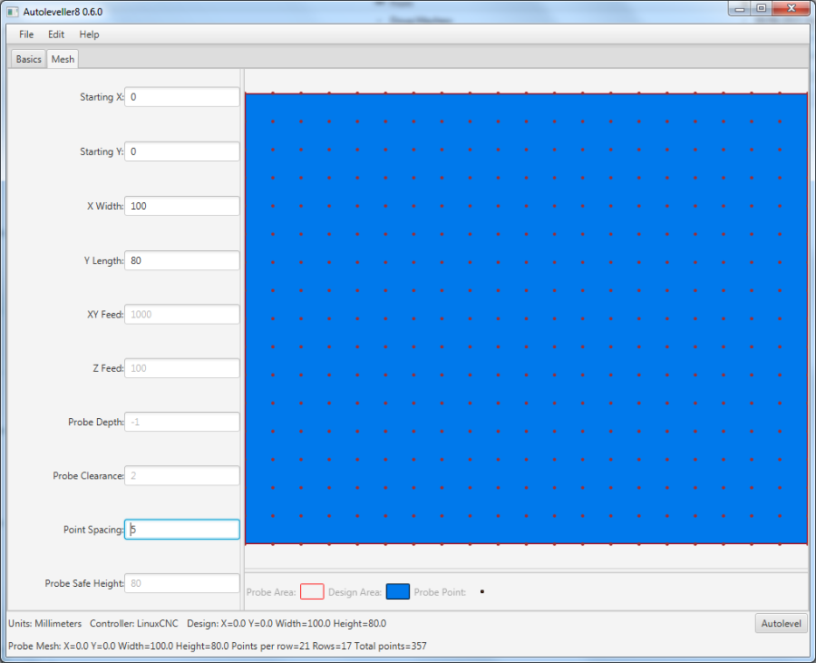Focus the Y Length text box
Viewport: 816px width, 663px height.
181,260
